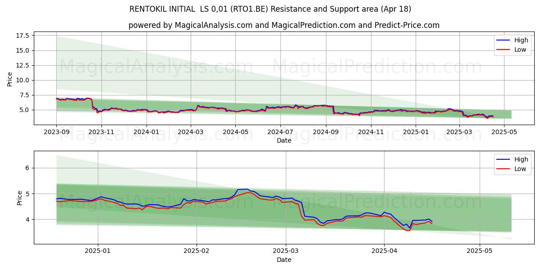Image resolution: width=541 pixels, height=270 pixels.
Task: Click the 2023-09 date tick on upper chart
Action: tap(56, 132)
